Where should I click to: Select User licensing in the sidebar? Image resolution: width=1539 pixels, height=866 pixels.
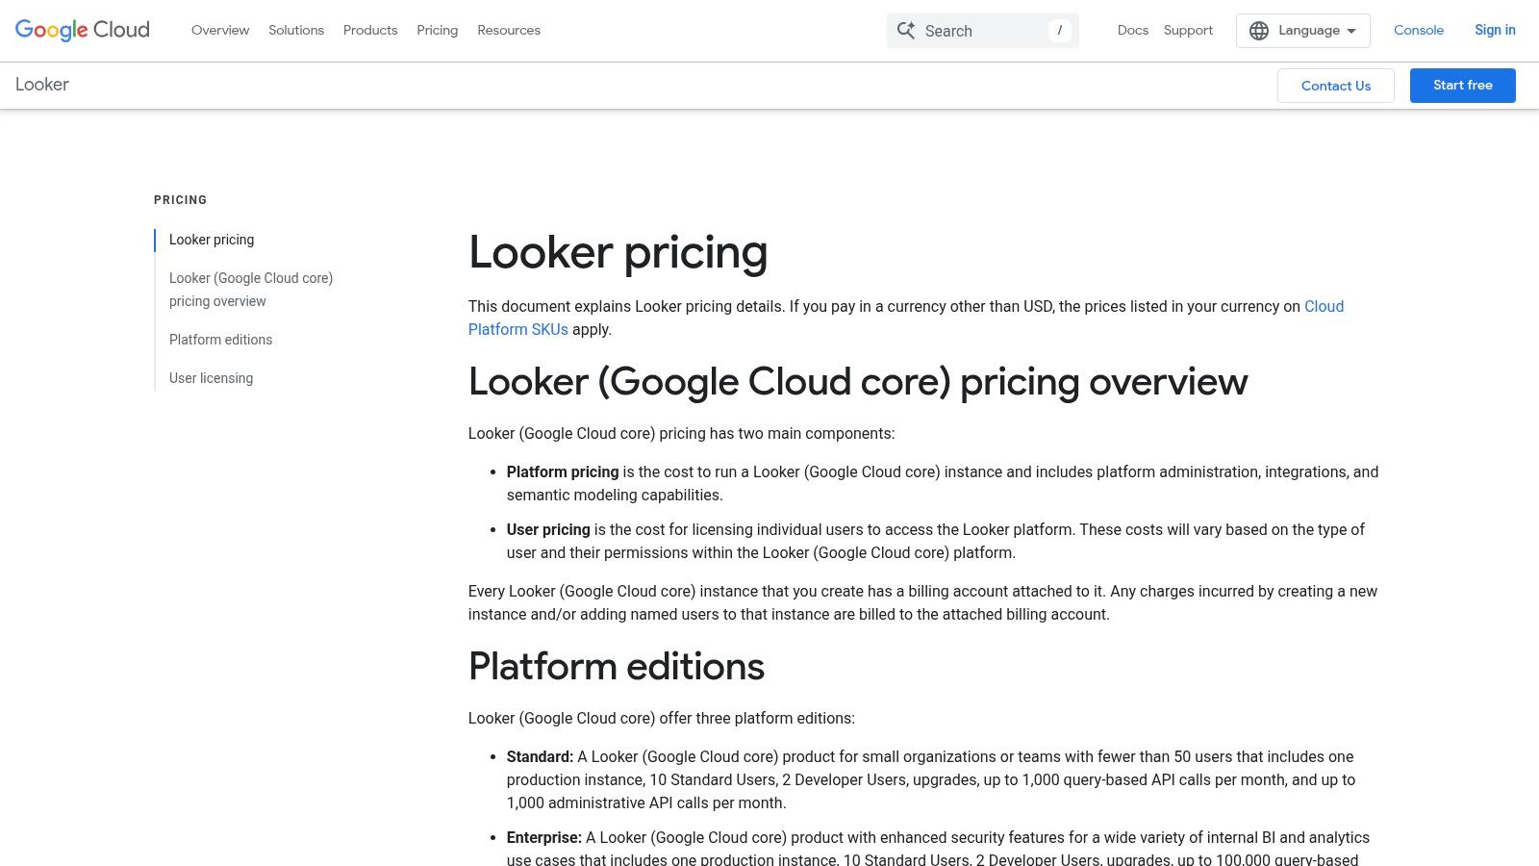[211, 377]
